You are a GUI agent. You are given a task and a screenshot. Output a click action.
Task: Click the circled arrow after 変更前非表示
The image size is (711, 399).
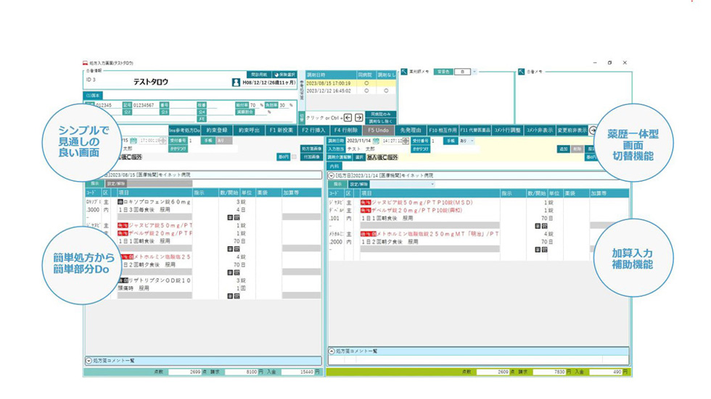(593, 130)
